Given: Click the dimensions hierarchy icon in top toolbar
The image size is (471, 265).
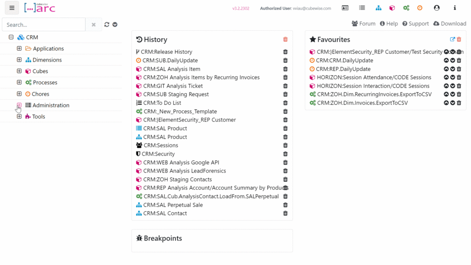Looking at the screenshot, I should click(378, 8).
